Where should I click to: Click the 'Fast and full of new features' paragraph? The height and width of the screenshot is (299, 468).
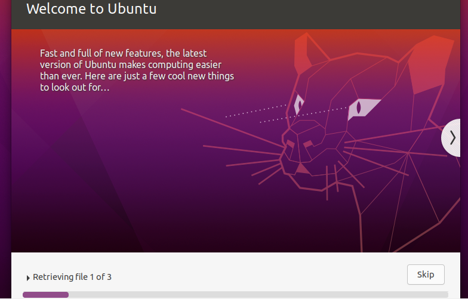(x=137, y=70)
